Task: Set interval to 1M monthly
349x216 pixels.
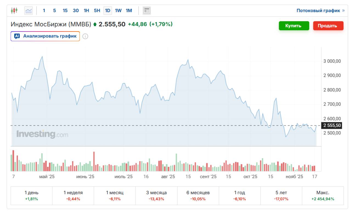Action: point(129,11)
